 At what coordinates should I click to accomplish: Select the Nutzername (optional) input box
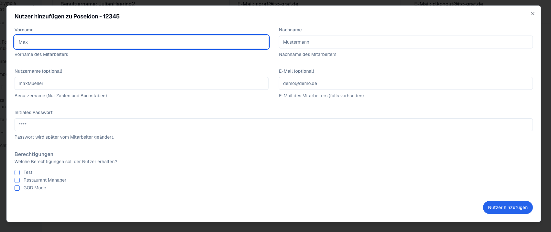coord(141,83)
